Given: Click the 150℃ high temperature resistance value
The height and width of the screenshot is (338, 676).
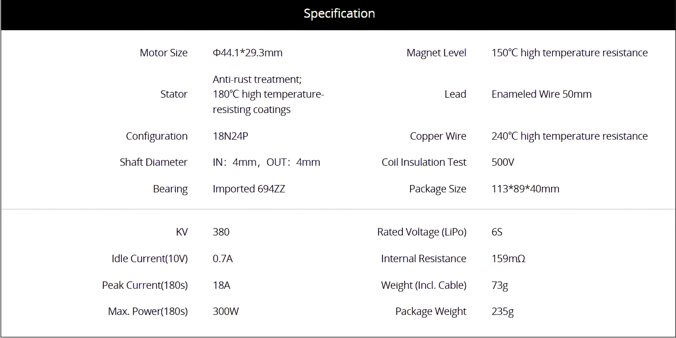Looking at the screenshot, I should coord(570,53).
